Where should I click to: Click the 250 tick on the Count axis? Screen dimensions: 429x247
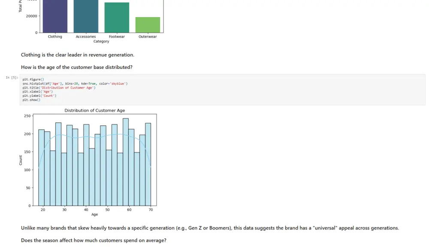pyautogui.click(x=27, y=116)
